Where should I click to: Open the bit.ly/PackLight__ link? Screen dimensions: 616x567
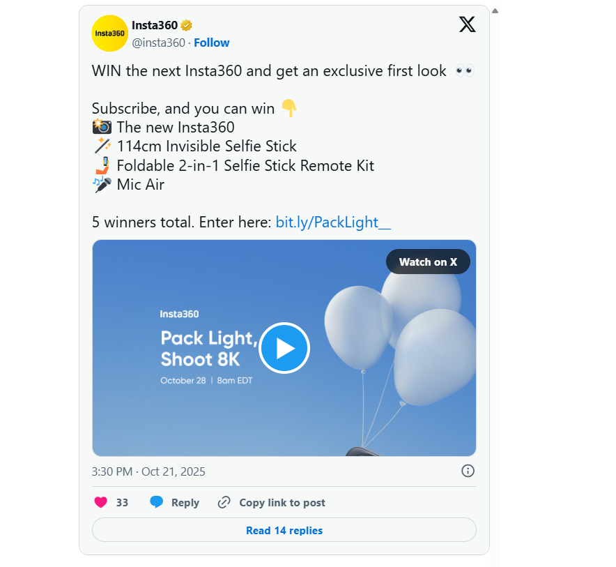[x=333, y=222]
